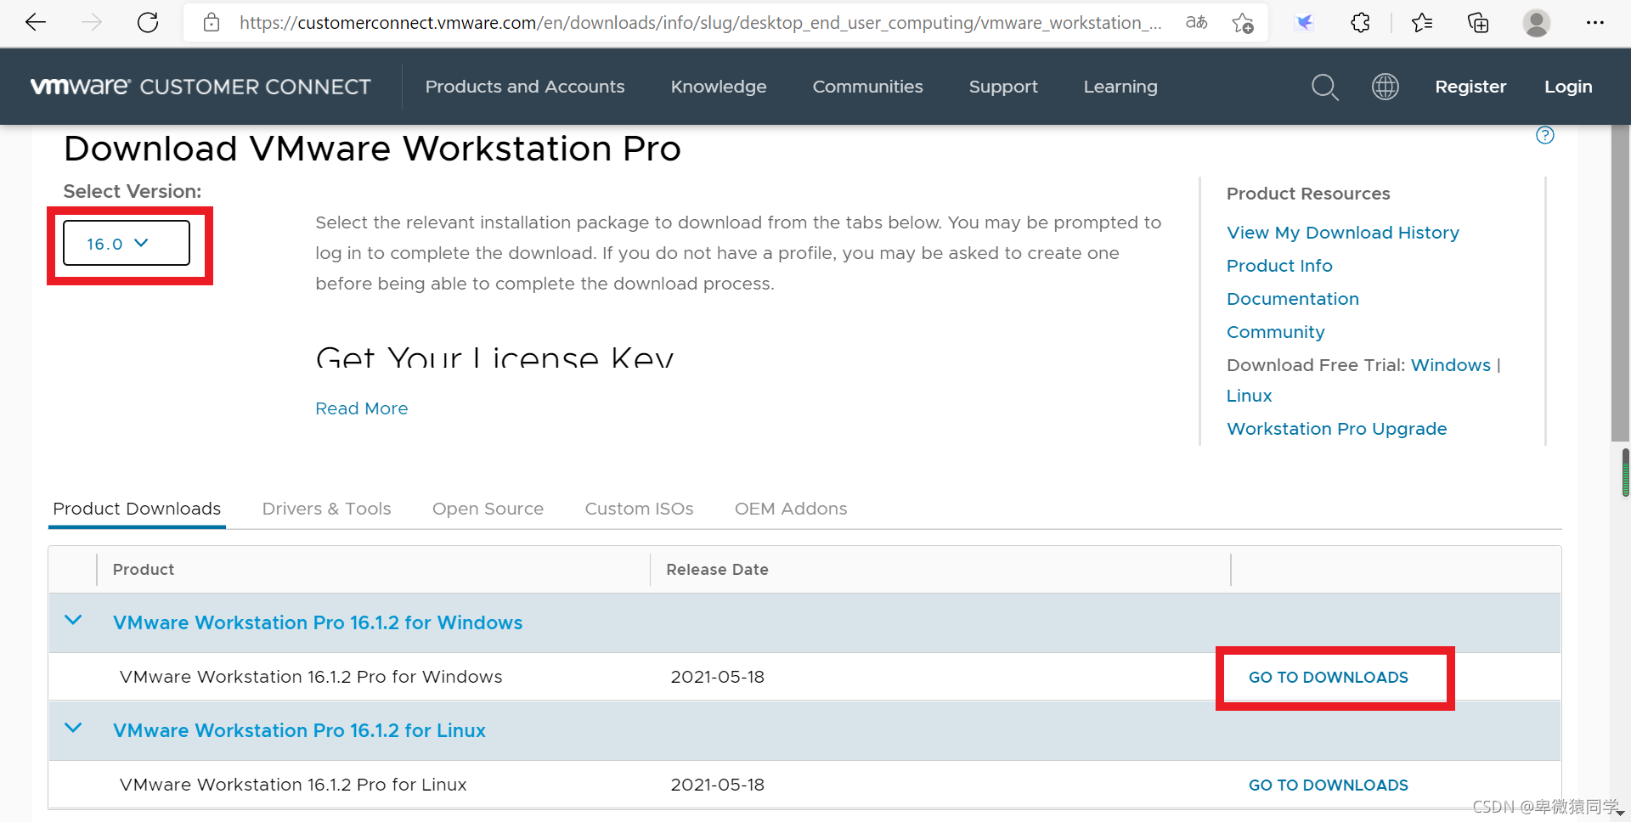
Task: Open the VMware site search
Action: [1324, 87]
